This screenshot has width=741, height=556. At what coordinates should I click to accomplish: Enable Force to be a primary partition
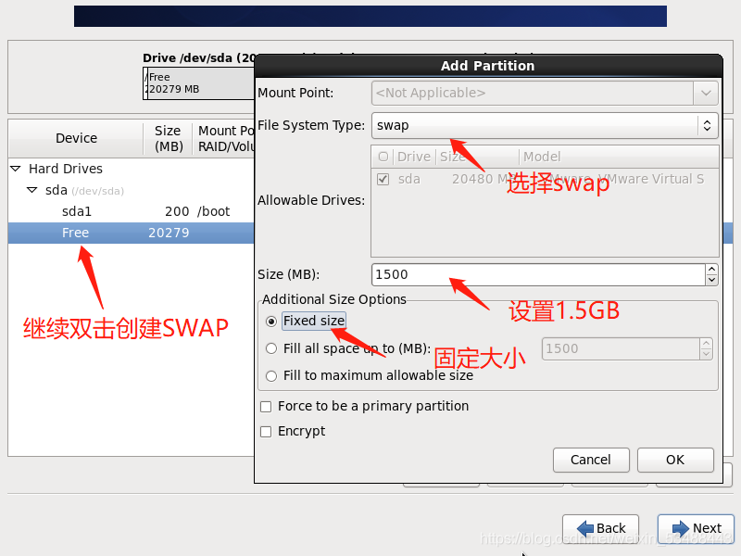point(266,407)
